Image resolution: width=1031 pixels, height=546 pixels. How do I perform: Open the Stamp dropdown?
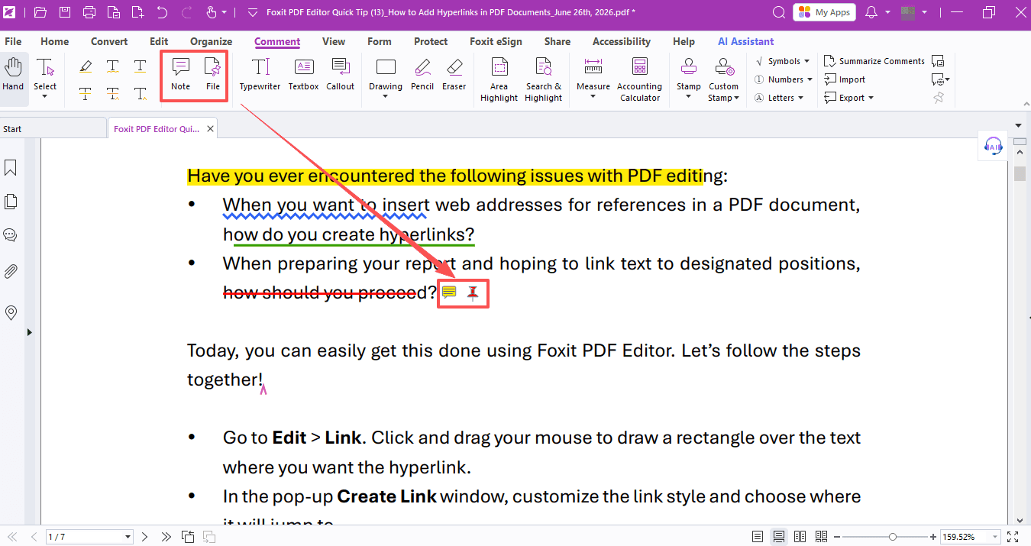point(688,97)
